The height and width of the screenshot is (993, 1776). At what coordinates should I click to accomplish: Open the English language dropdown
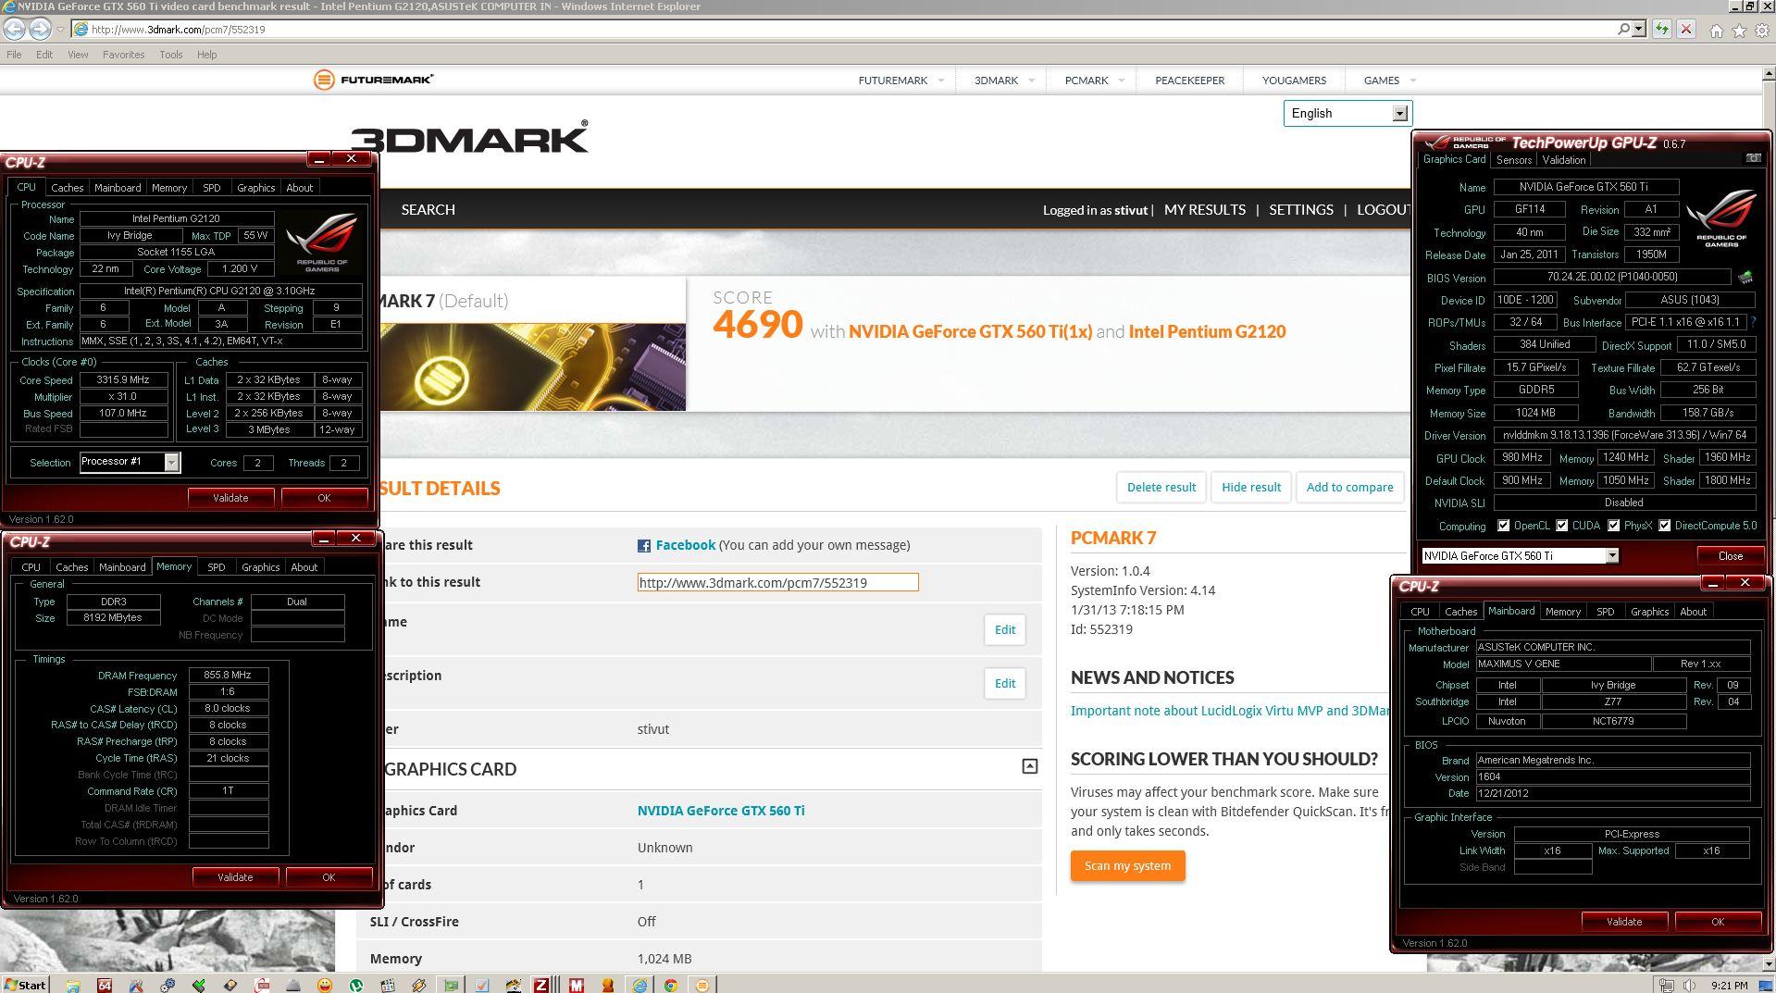pyautogui.click(x=1348, y=113)
